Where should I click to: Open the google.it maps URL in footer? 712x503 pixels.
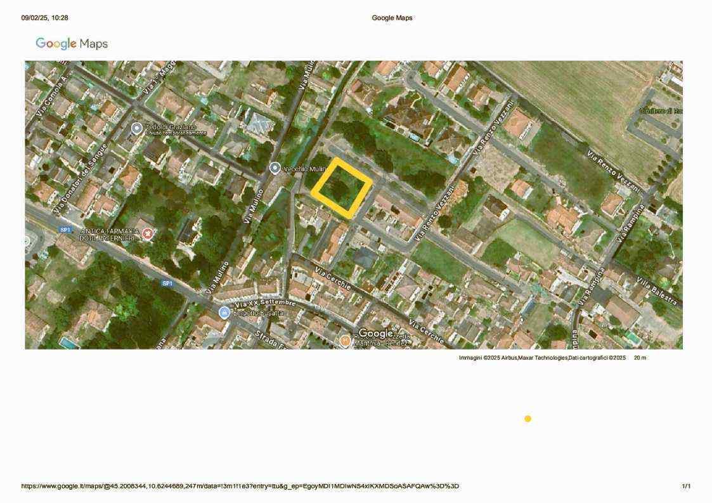tap(240, 487)
